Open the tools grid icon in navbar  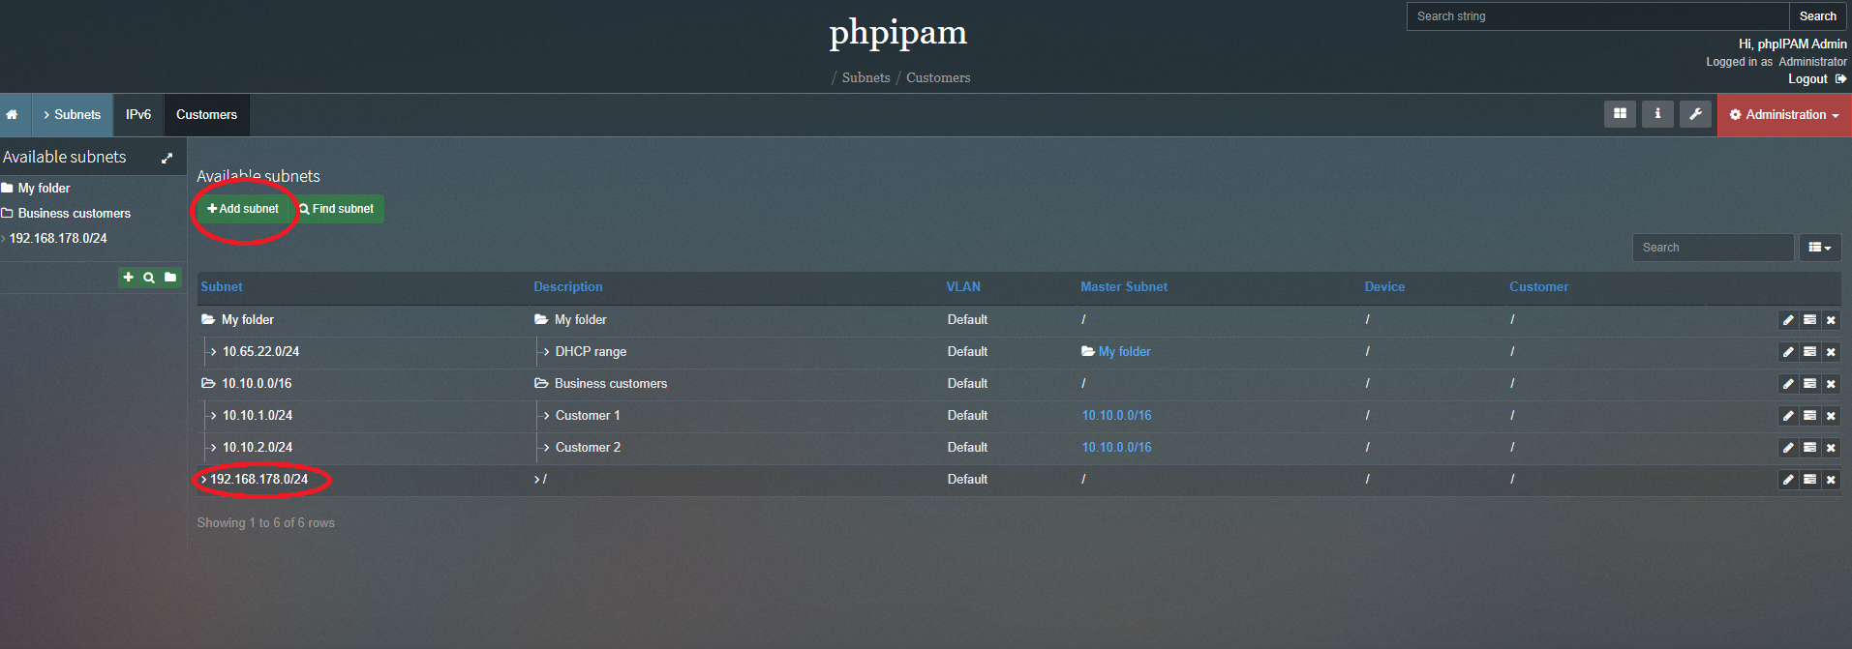pos(1620,114)
